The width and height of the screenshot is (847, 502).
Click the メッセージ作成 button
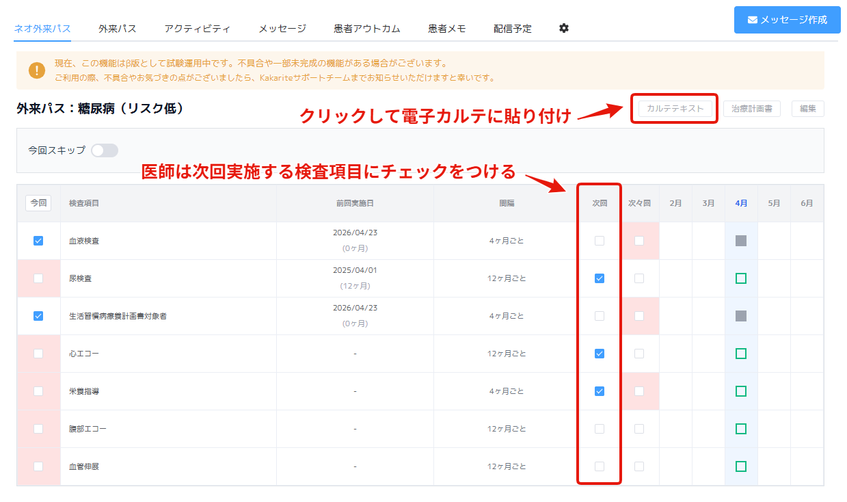pyautogui.click(x=787, y=20)
